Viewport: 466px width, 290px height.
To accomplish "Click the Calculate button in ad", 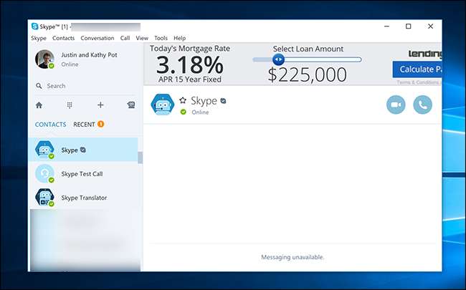I will pos(417,69).
